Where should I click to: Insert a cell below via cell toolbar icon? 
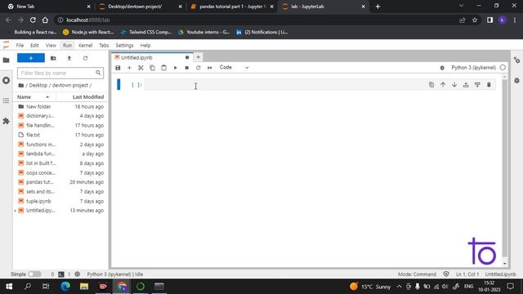(477, 85)
